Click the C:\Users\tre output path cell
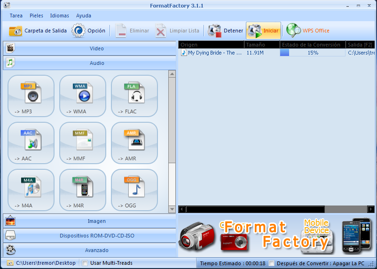The image size is (377, 269). (x=361, y=53)
